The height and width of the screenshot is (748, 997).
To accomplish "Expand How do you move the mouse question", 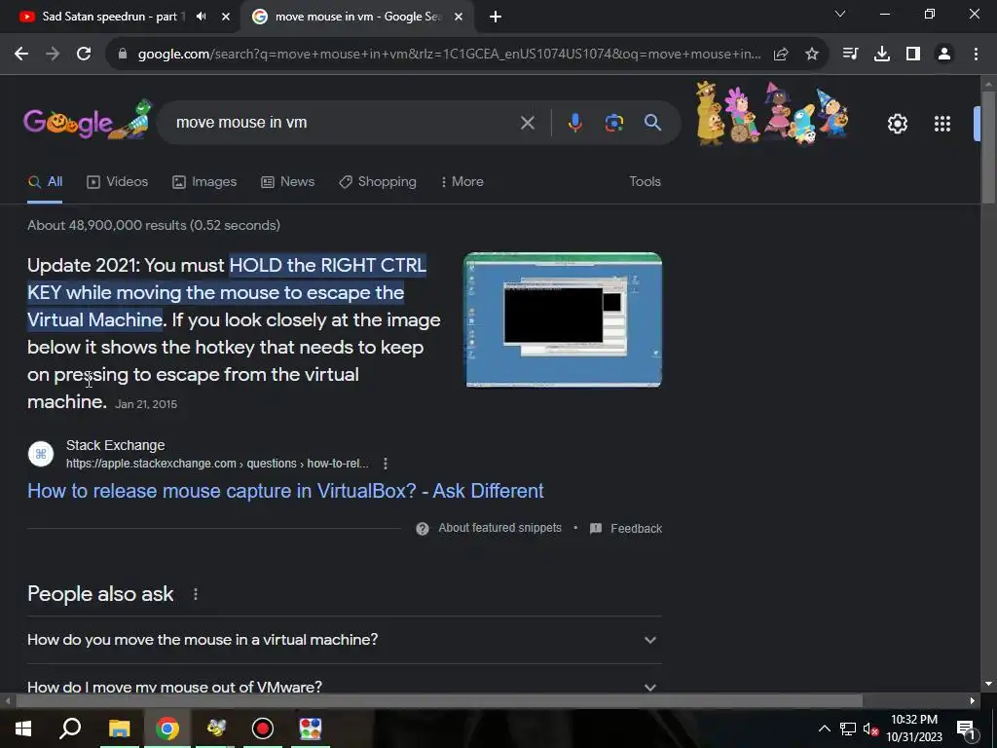I will [344, 640].
